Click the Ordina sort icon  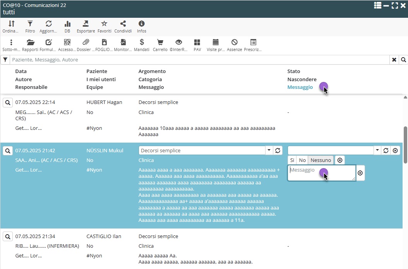click(11, 24)
